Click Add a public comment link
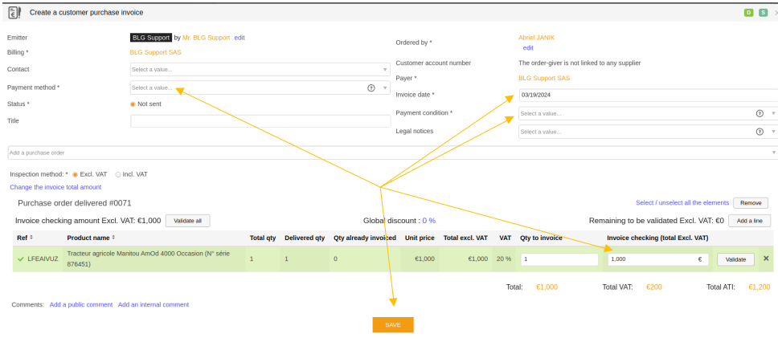 [80, 305]
